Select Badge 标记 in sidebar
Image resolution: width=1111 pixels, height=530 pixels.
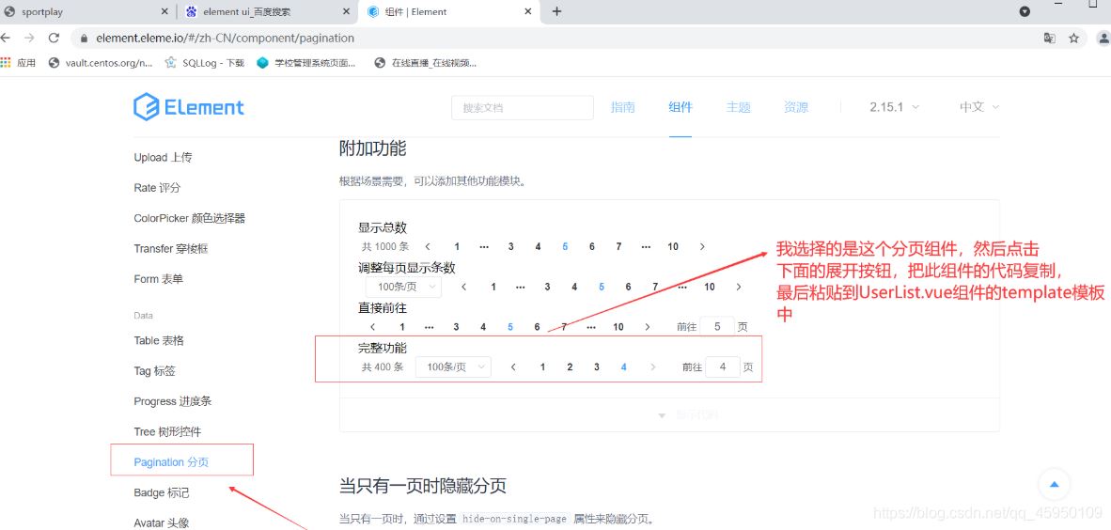click(162, 492)
